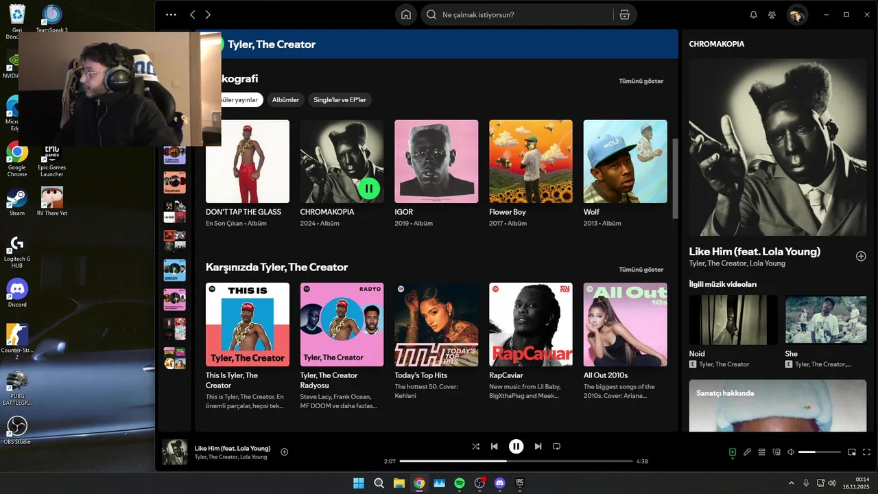The height and width of the screenshot is (494, 878).
Task: Open the Steam desktop shortcut
Action: [17, 201]
